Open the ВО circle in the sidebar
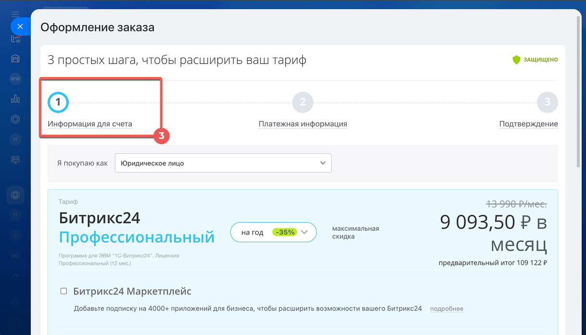Screen dimensions: 586x335 click(15, 256)
